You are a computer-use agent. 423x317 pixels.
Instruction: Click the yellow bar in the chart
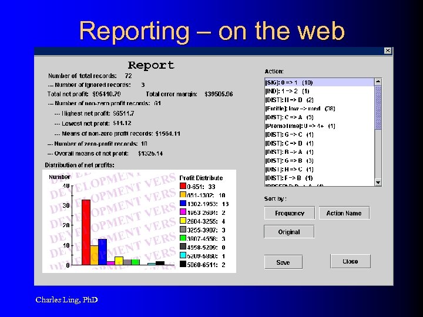(x=119, y=261)
